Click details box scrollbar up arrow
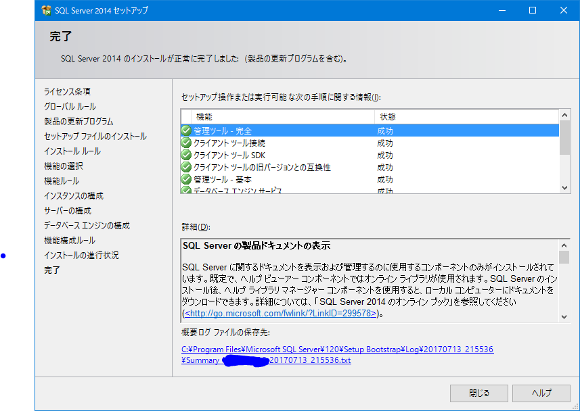Screen dimensions: 580x411 pos(564,245)
